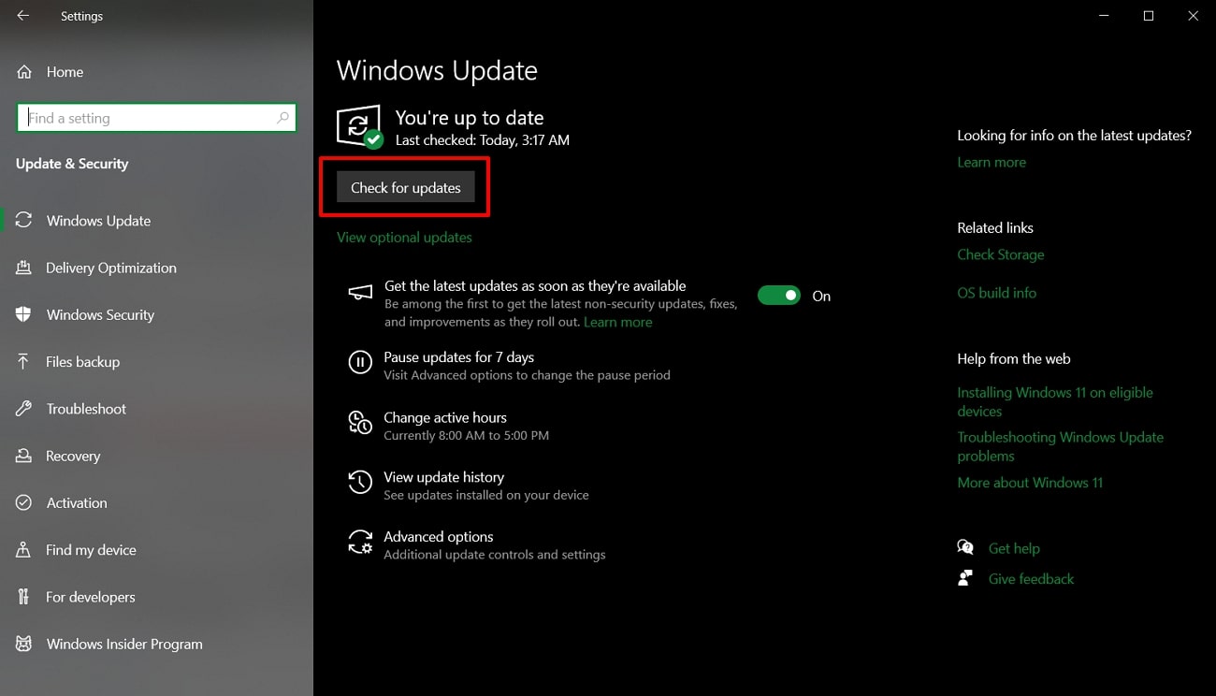The height and width of the screenshot is (696, 1216).
Task: Click the Troubleshoot wrench icon
Action: point(24,409)
